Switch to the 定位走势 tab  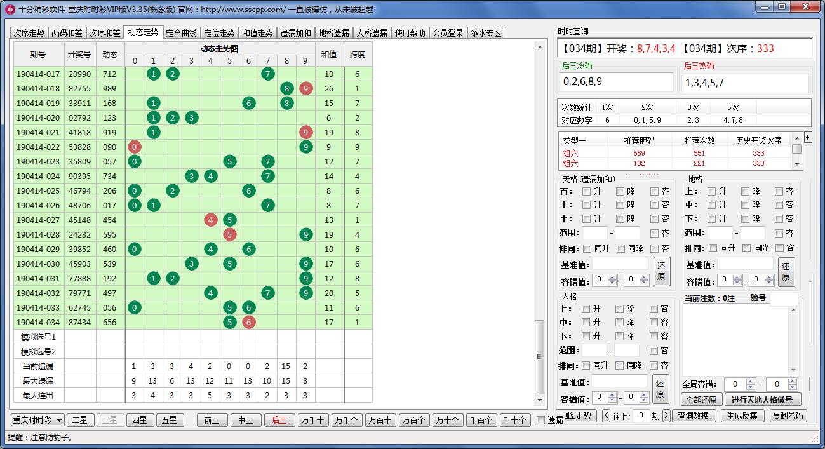point(219,33)
